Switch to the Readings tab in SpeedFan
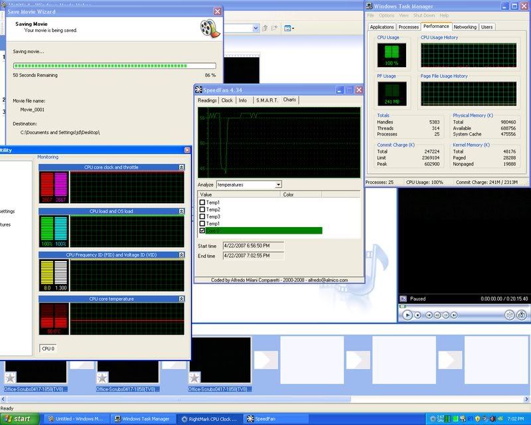Viewport: 531px width, 425px height. (207, 100)
